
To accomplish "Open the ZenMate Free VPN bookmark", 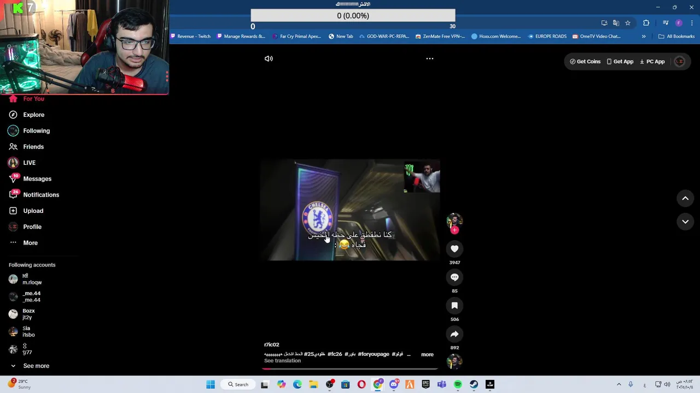I will [x=440, y=36].
